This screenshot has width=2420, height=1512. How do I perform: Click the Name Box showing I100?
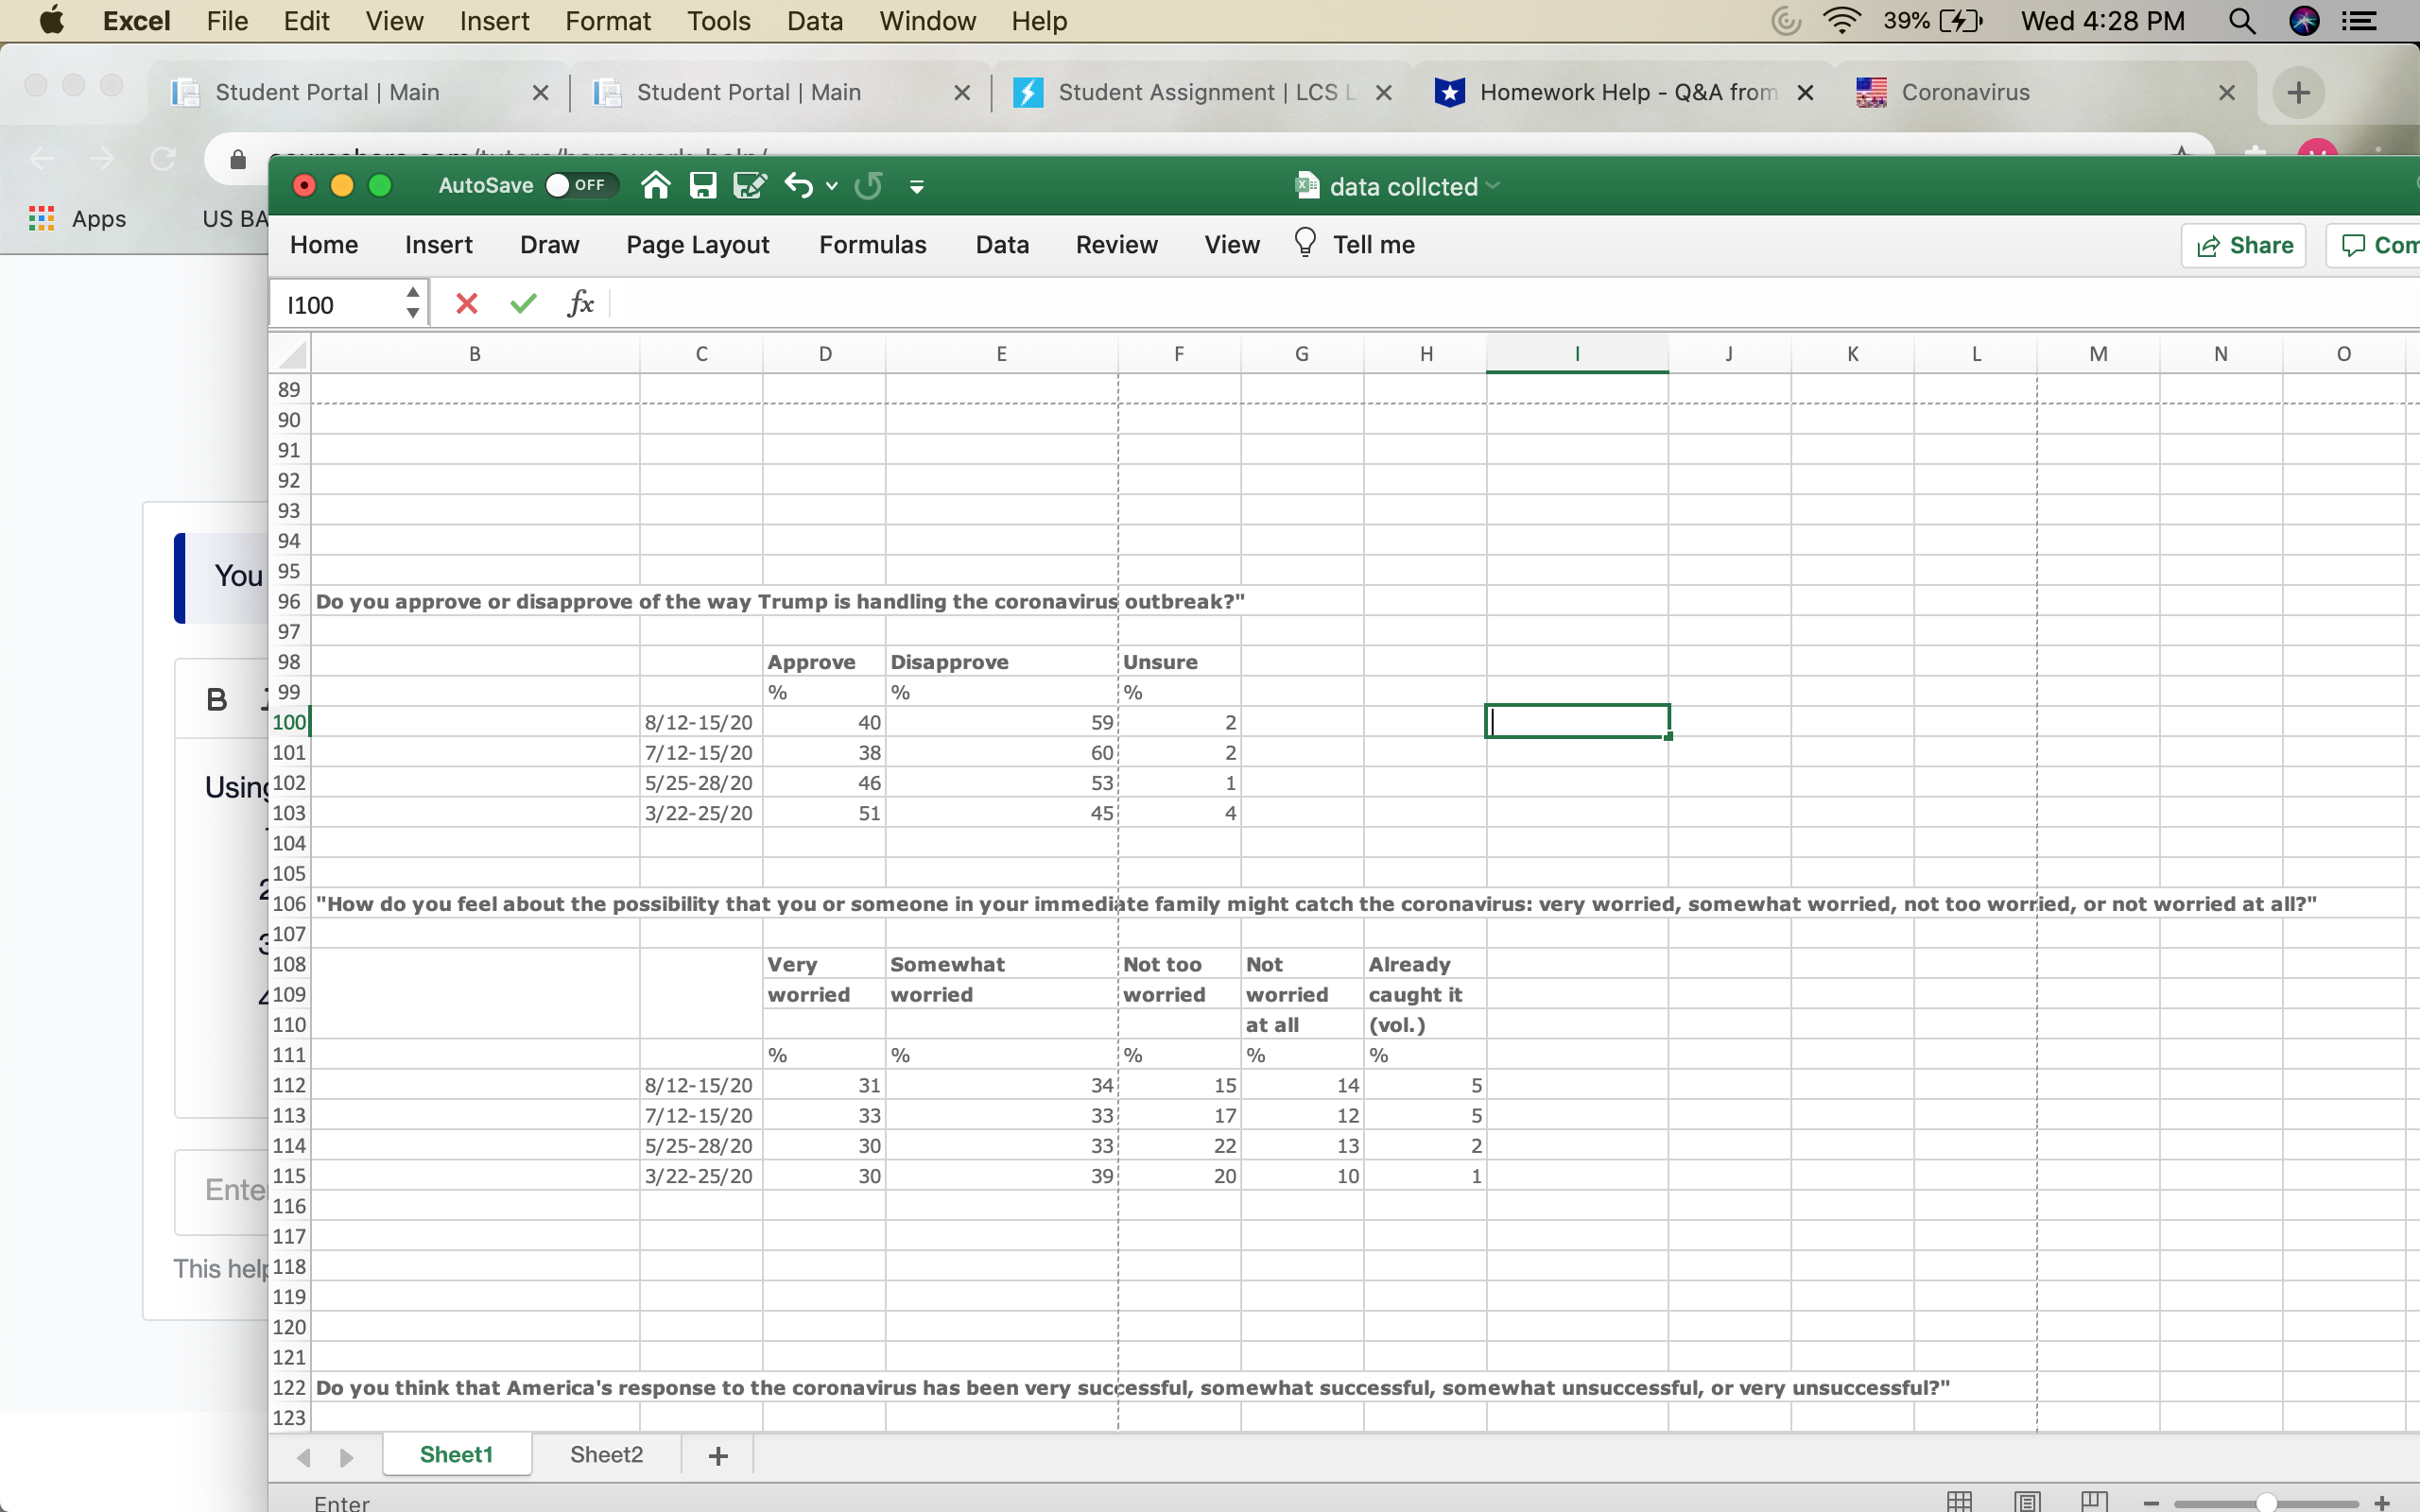click(337, 304)
